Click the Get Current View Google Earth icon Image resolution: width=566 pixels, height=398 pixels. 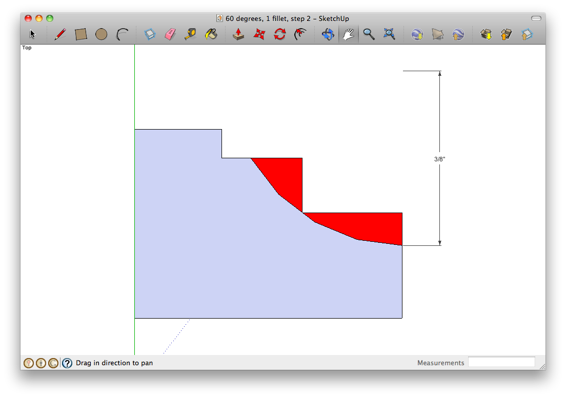click(x=417, y=34)
